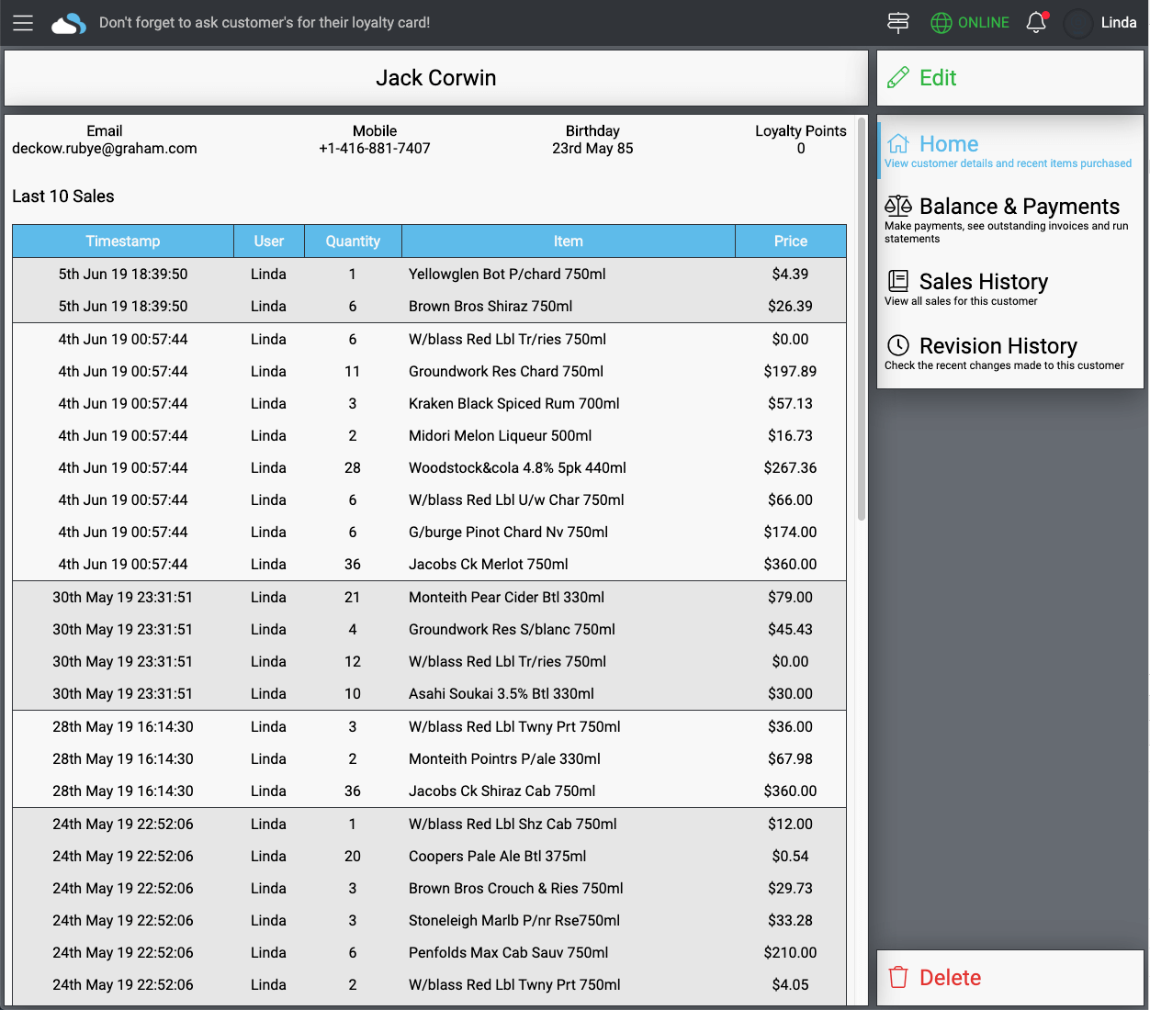Click the Price column header

tap(790, 241)
